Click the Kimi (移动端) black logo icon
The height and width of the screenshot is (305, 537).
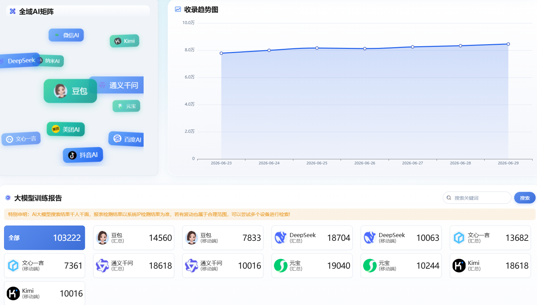pos(13,293)
